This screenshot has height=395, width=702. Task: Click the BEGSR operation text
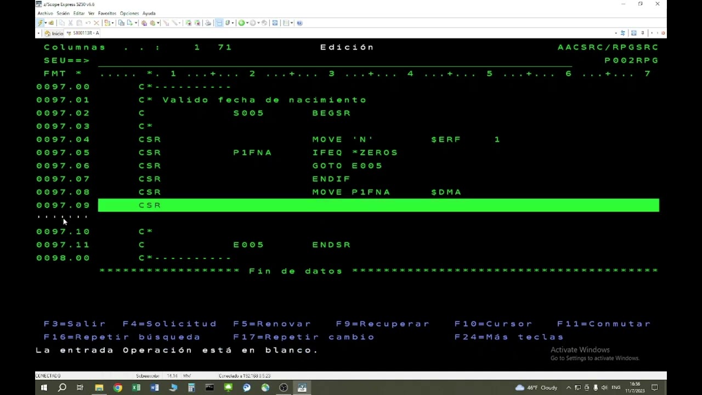click(x=331, y=113)
